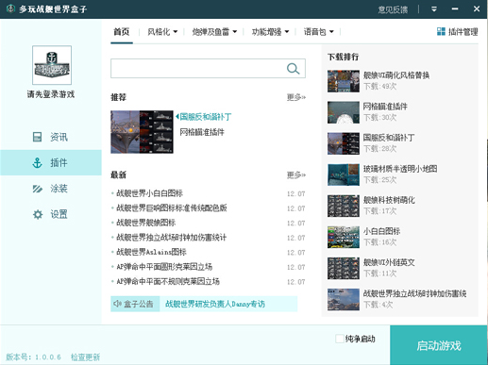Click the 盒子公告 speaker announcement label
The image size is (488, 365).
click(x=135, y=304)
